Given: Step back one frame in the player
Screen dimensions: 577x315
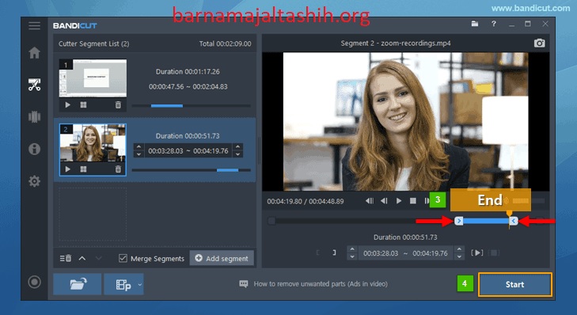Looking at the screenshot, I should [384, 200].
